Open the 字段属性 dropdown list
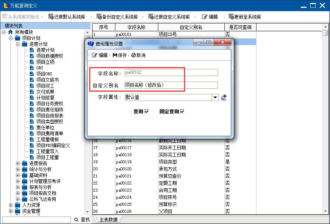 click(215, 97)
